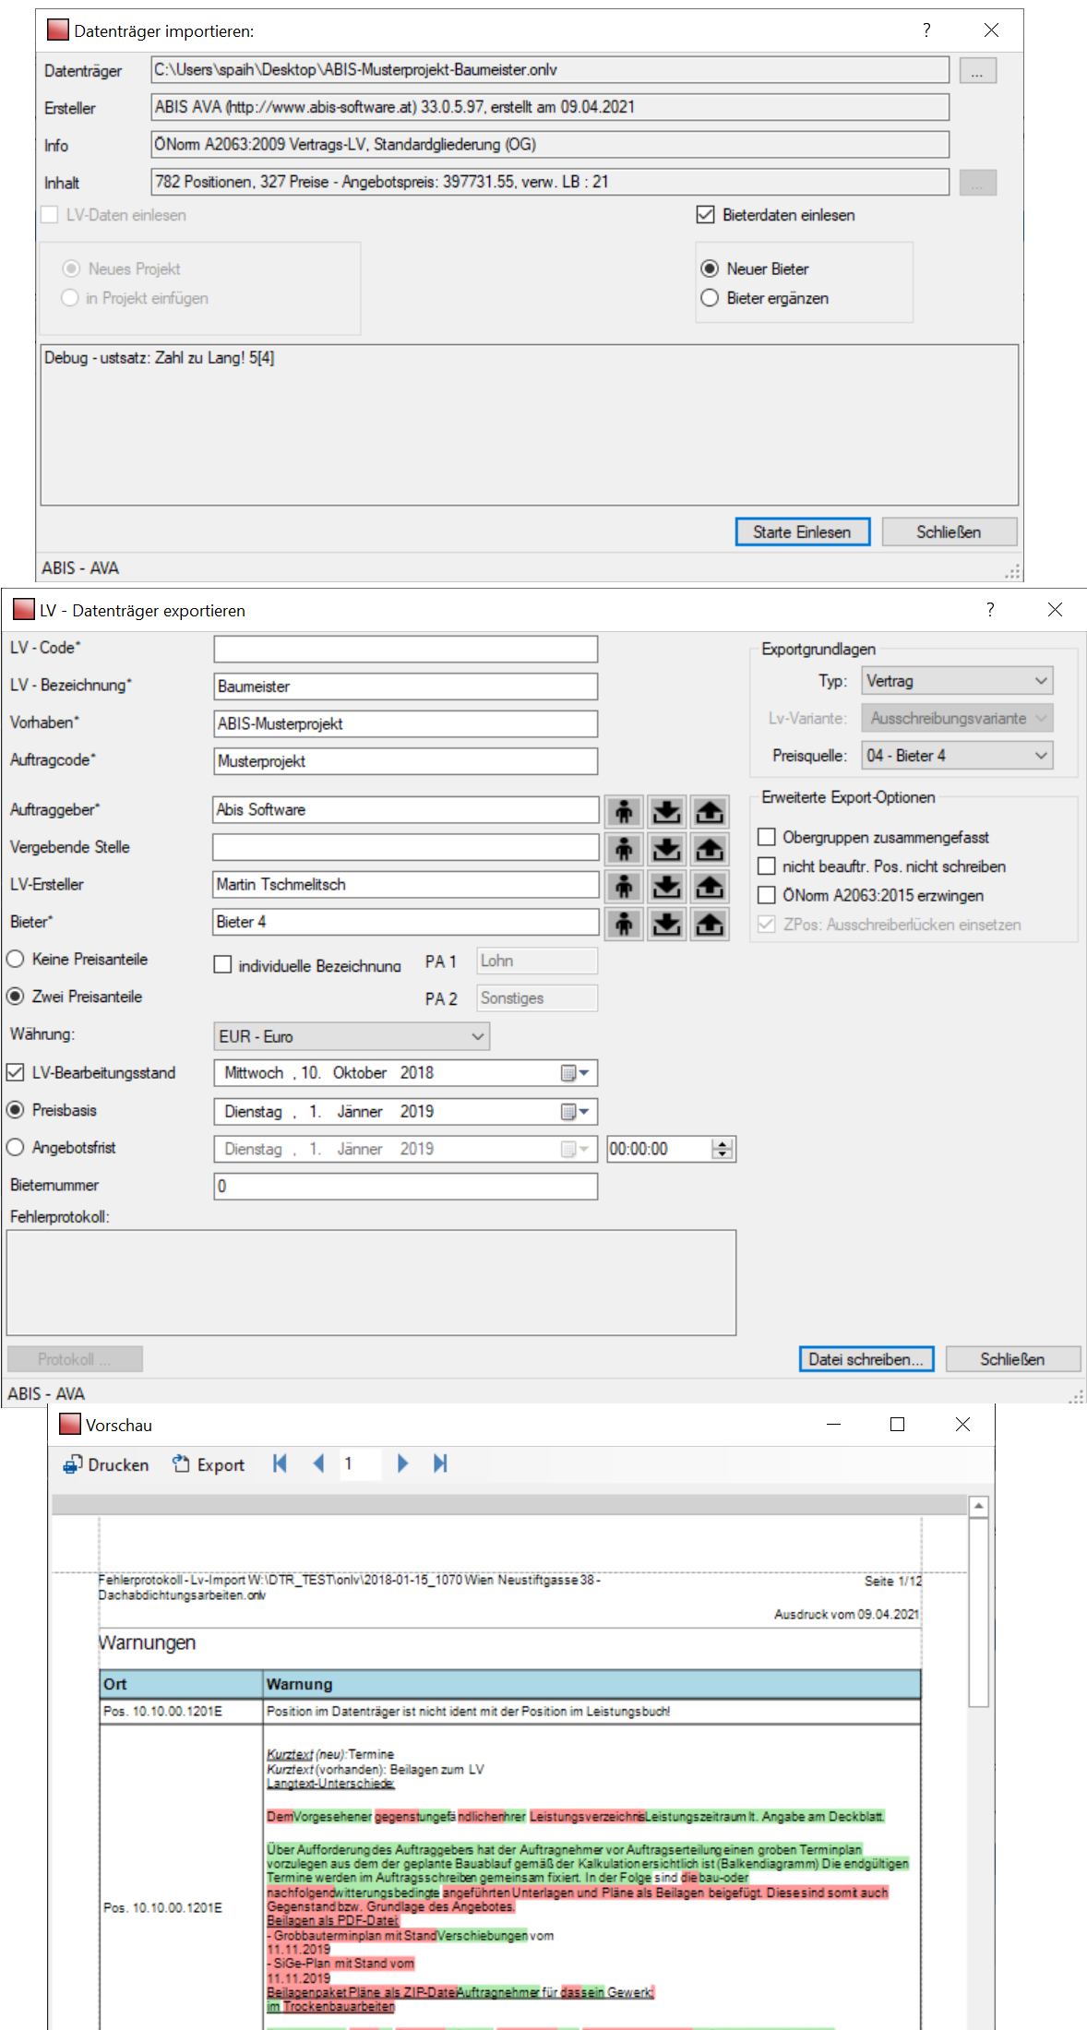This screenshot has width=1087, height=2030.
Task: Click the Datei schreiben button
Action: (866, 1359)
